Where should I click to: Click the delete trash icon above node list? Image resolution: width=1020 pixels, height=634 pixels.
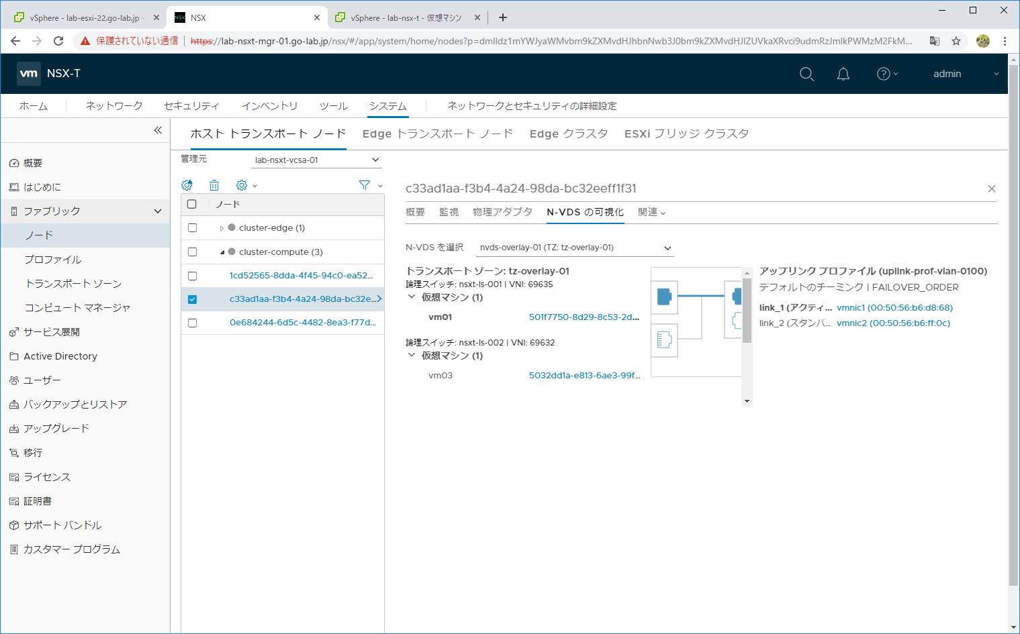(x=214, y=185)
